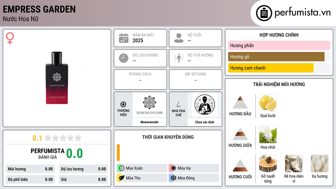Click the Hương gỗ accord bar
The image size is (336, 189).
pyautogui.click(x=279, y=56)
